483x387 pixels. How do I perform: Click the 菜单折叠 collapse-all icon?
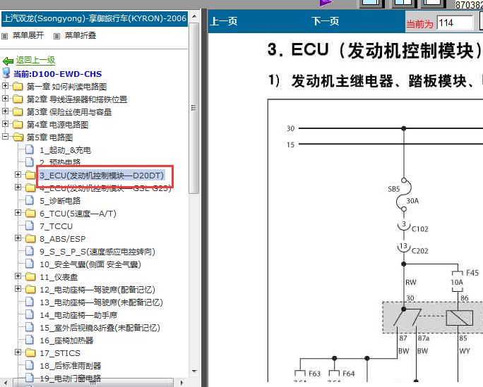[x=56, y=36]
